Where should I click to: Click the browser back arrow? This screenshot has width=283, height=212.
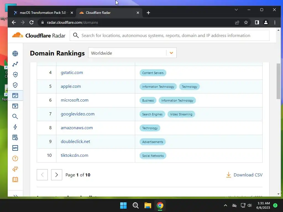tap(14, 22)
